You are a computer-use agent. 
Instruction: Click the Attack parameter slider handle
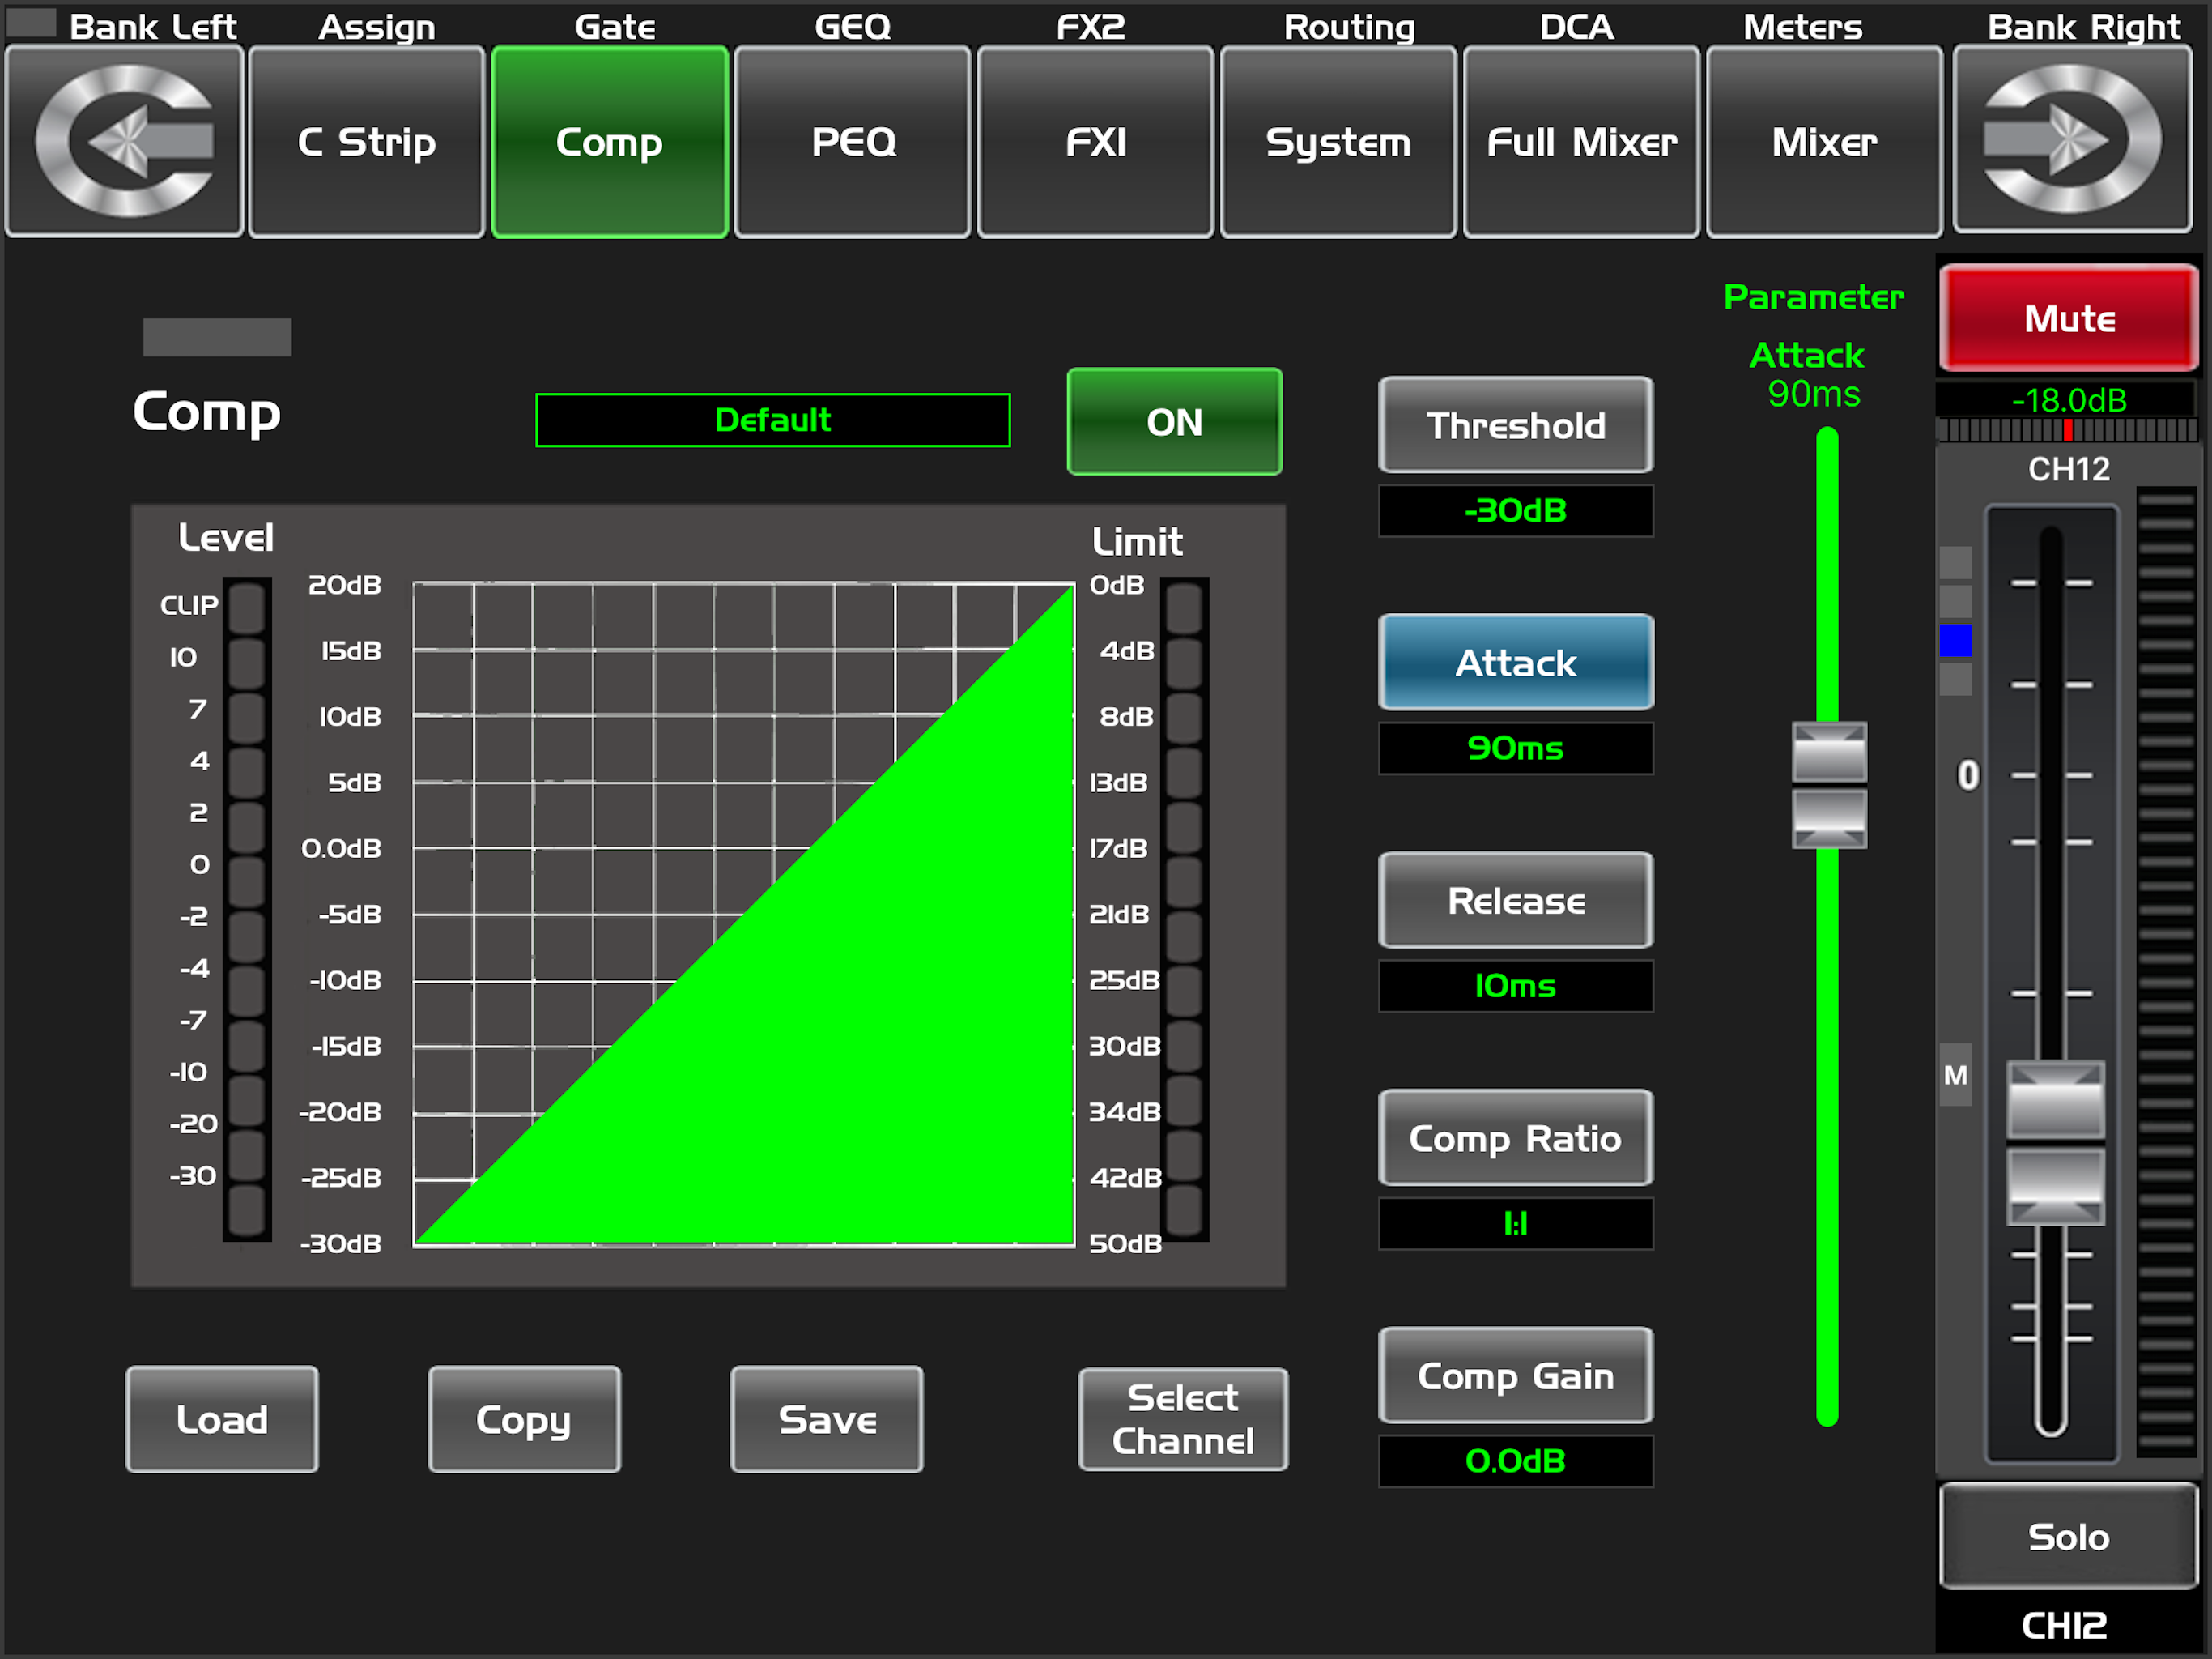pos(1829,786)
